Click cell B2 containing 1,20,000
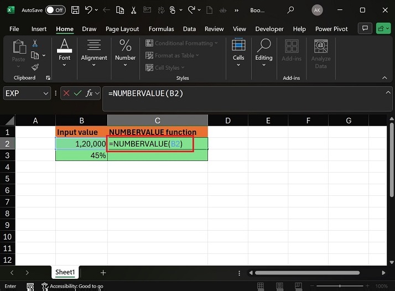 (x=81, y=144)
